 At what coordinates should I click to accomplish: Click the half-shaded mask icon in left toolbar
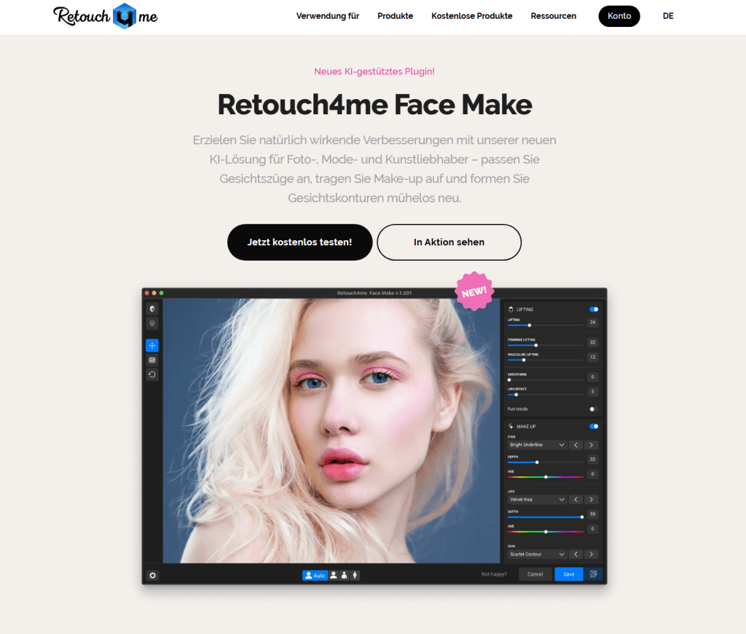[x=152, y=309]
